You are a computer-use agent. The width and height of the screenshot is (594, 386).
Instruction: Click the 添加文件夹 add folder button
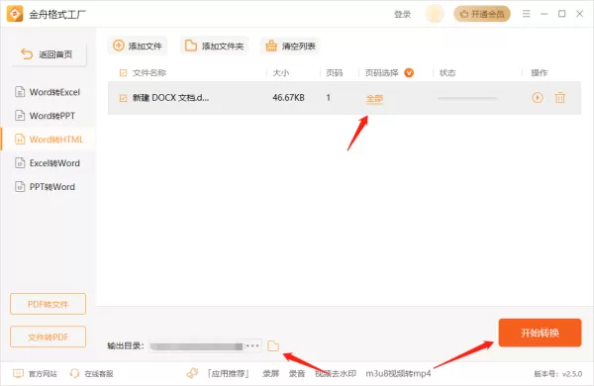click(x=215, y=46)
